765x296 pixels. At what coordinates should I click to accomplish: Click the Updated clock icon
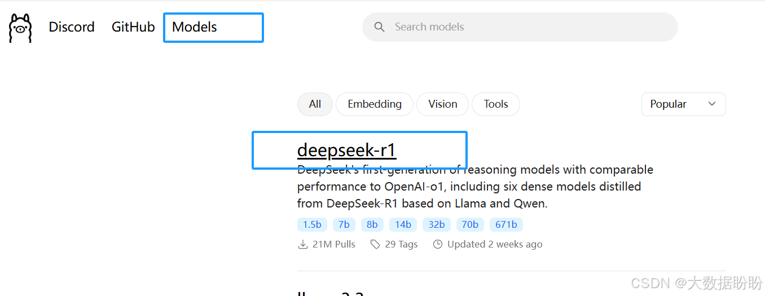pos(438,244)
